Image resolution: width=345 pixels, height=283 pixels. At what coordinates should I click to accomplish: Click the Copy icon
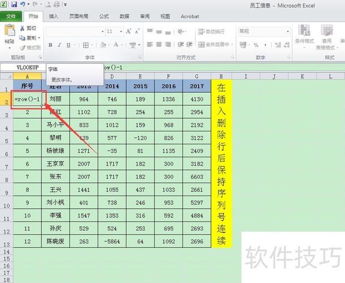click(22, 38)
